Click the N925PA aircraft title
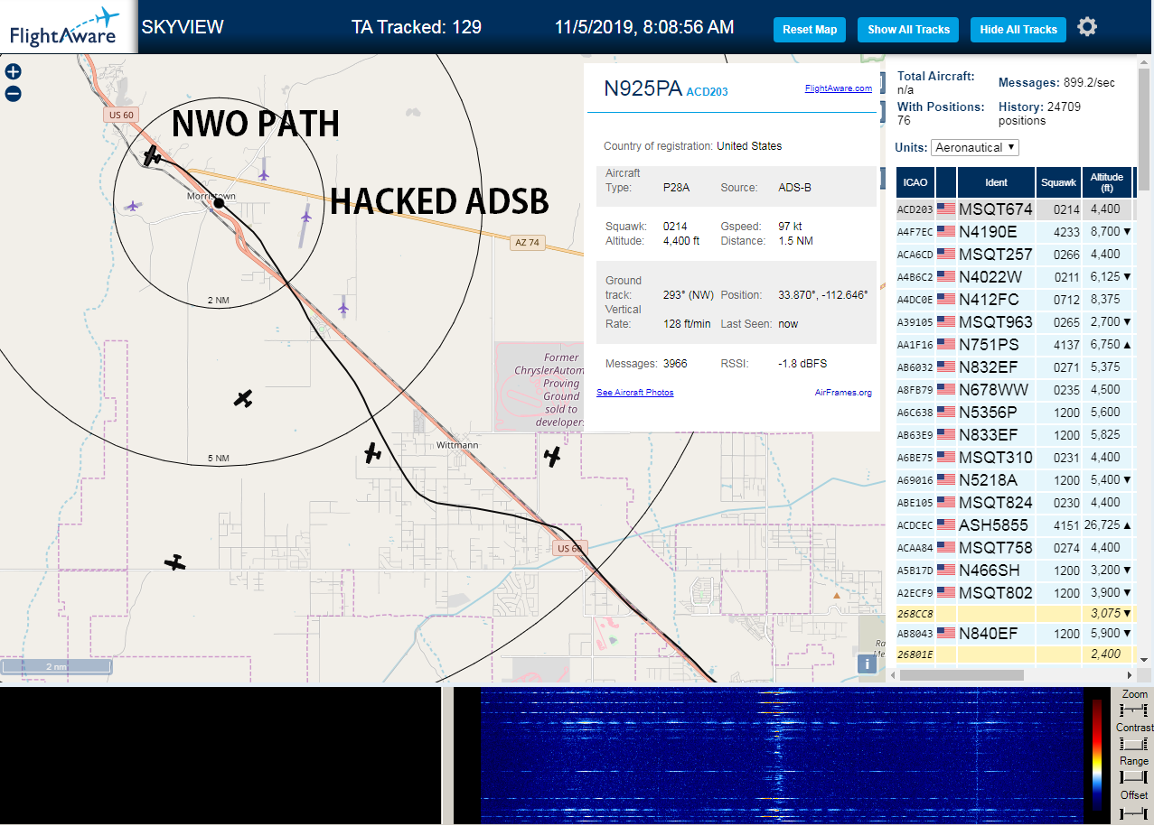 pyautogui.click(x=643, y=88)
